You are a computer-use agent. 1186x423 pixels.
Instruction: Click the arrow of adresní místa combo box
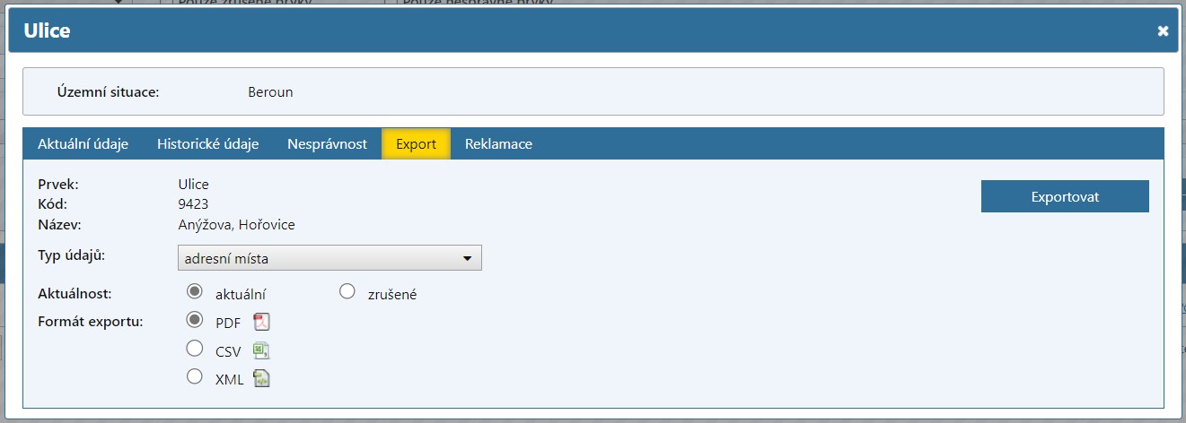pos(467,259)
